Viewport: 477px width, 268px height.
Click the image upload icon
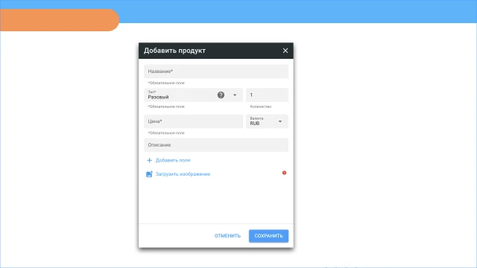click(149, 173)
